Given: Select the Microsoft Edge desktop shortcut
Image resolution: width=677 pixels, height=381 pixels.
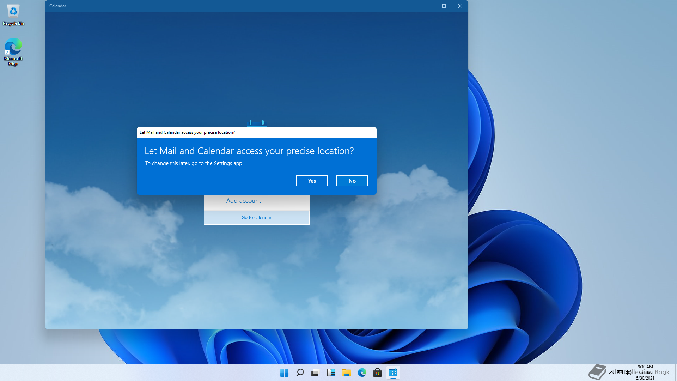Looking at the screenshot, I should tap(13, 52).
